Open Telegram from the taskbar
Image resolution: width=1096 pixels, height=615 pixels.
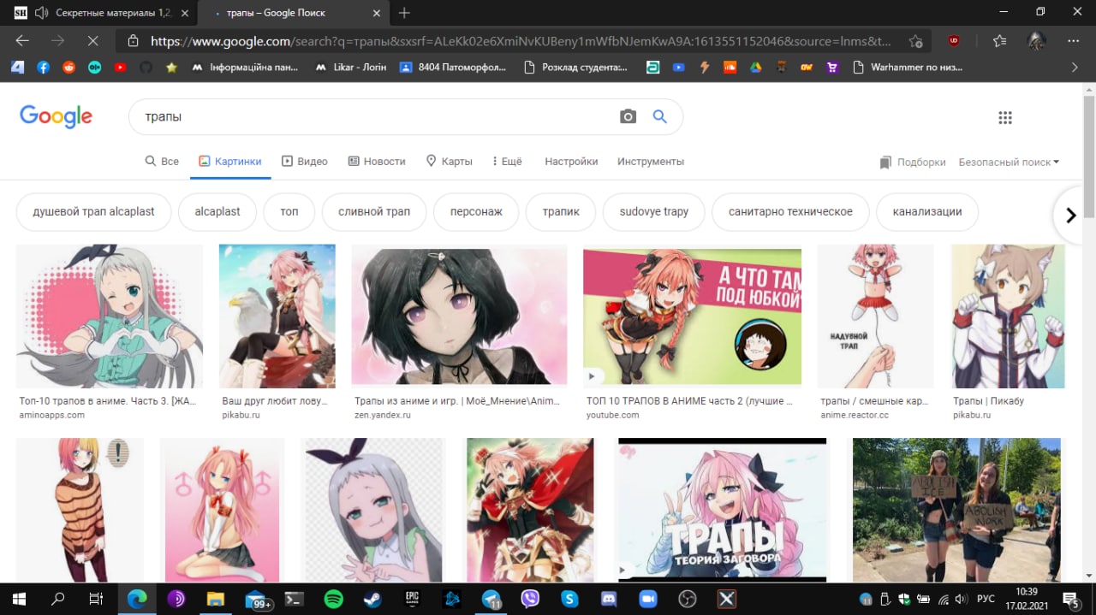pyautogui.click(x=491, y=599)
